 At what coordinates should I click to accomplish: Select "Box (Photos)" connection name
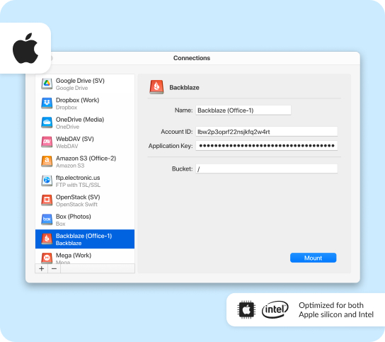pyautogui.click(x=74, y=217)
